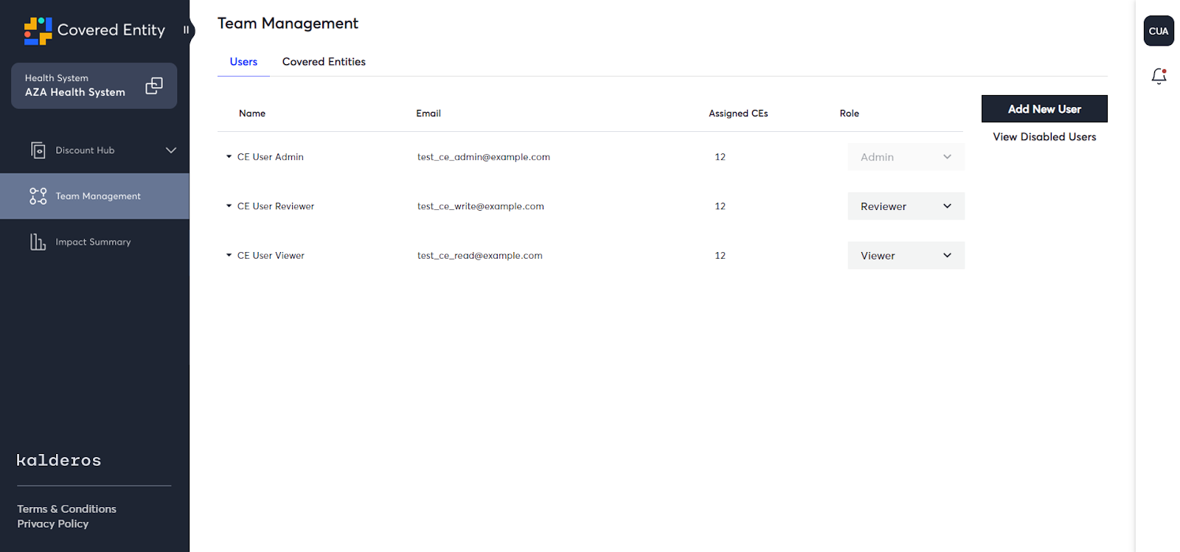Click the test_ce_read@example.com email
Image resolution: width=1180 pixels, height=552 pixels.
pyautogui.click(x=480, y=256)
